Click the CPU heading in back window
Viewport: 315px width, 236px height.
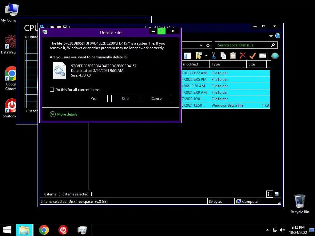point(31,28)
